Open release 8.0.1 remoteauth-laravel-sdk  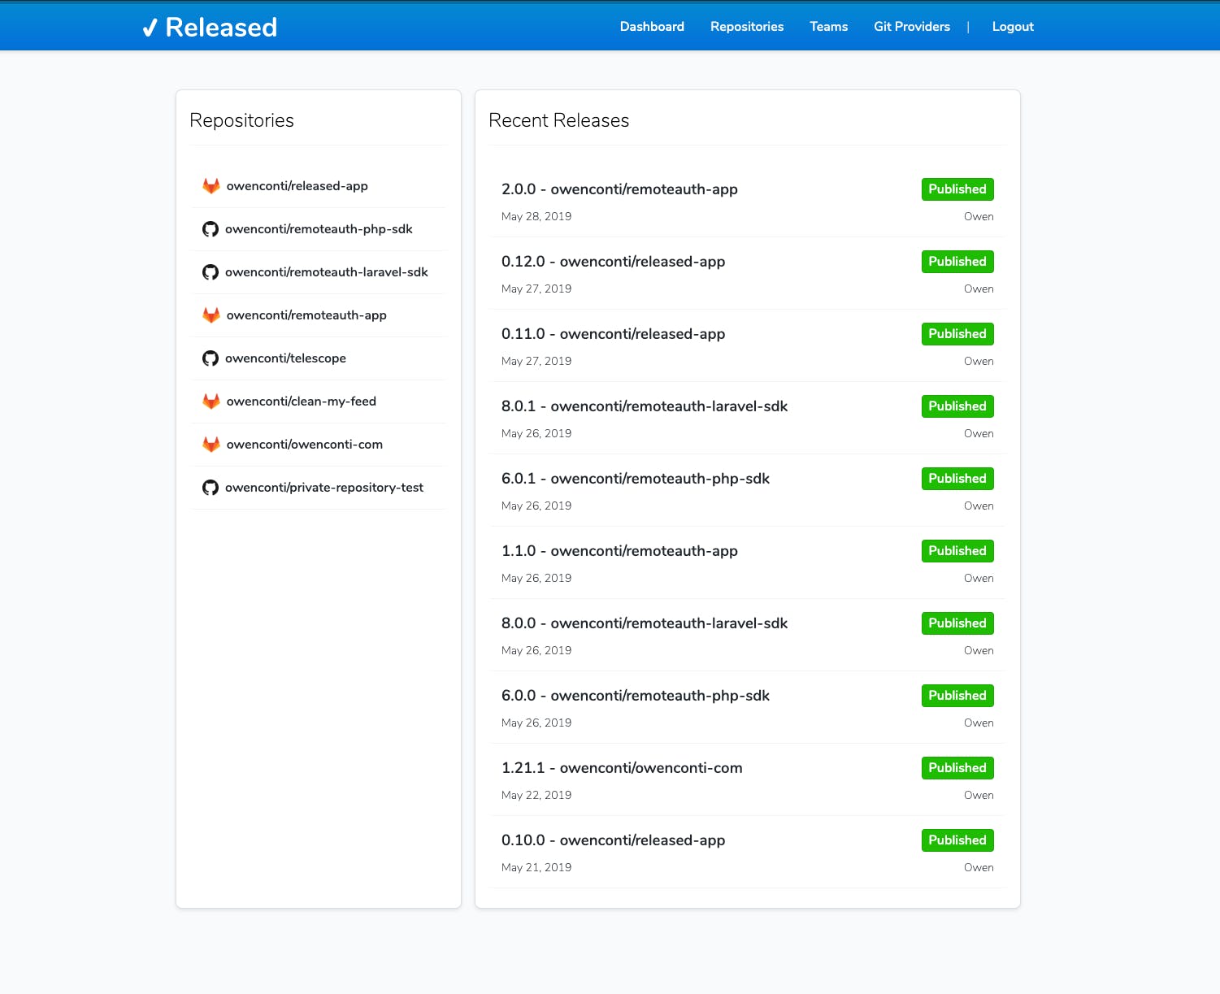click(645, 406)
